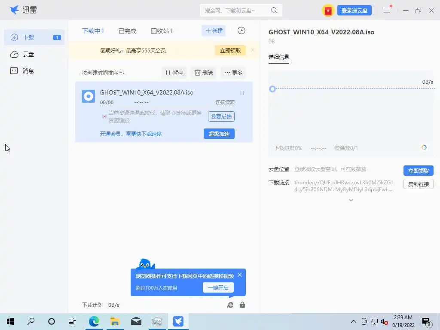Click the colorful loading ring icon
The height and width of the screenshot is (330, 440).
pyautogui.click(x=424, y=147)
